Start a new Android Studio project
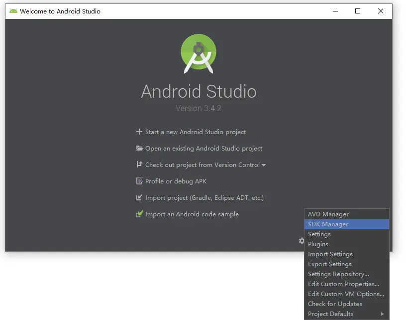The height and width of the screenshot is (320, 407). [x=195, y=132]
